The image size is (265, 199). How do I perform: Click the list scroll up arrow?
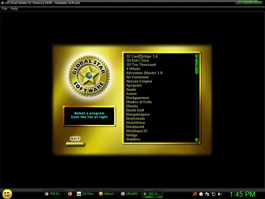(197, 56)
